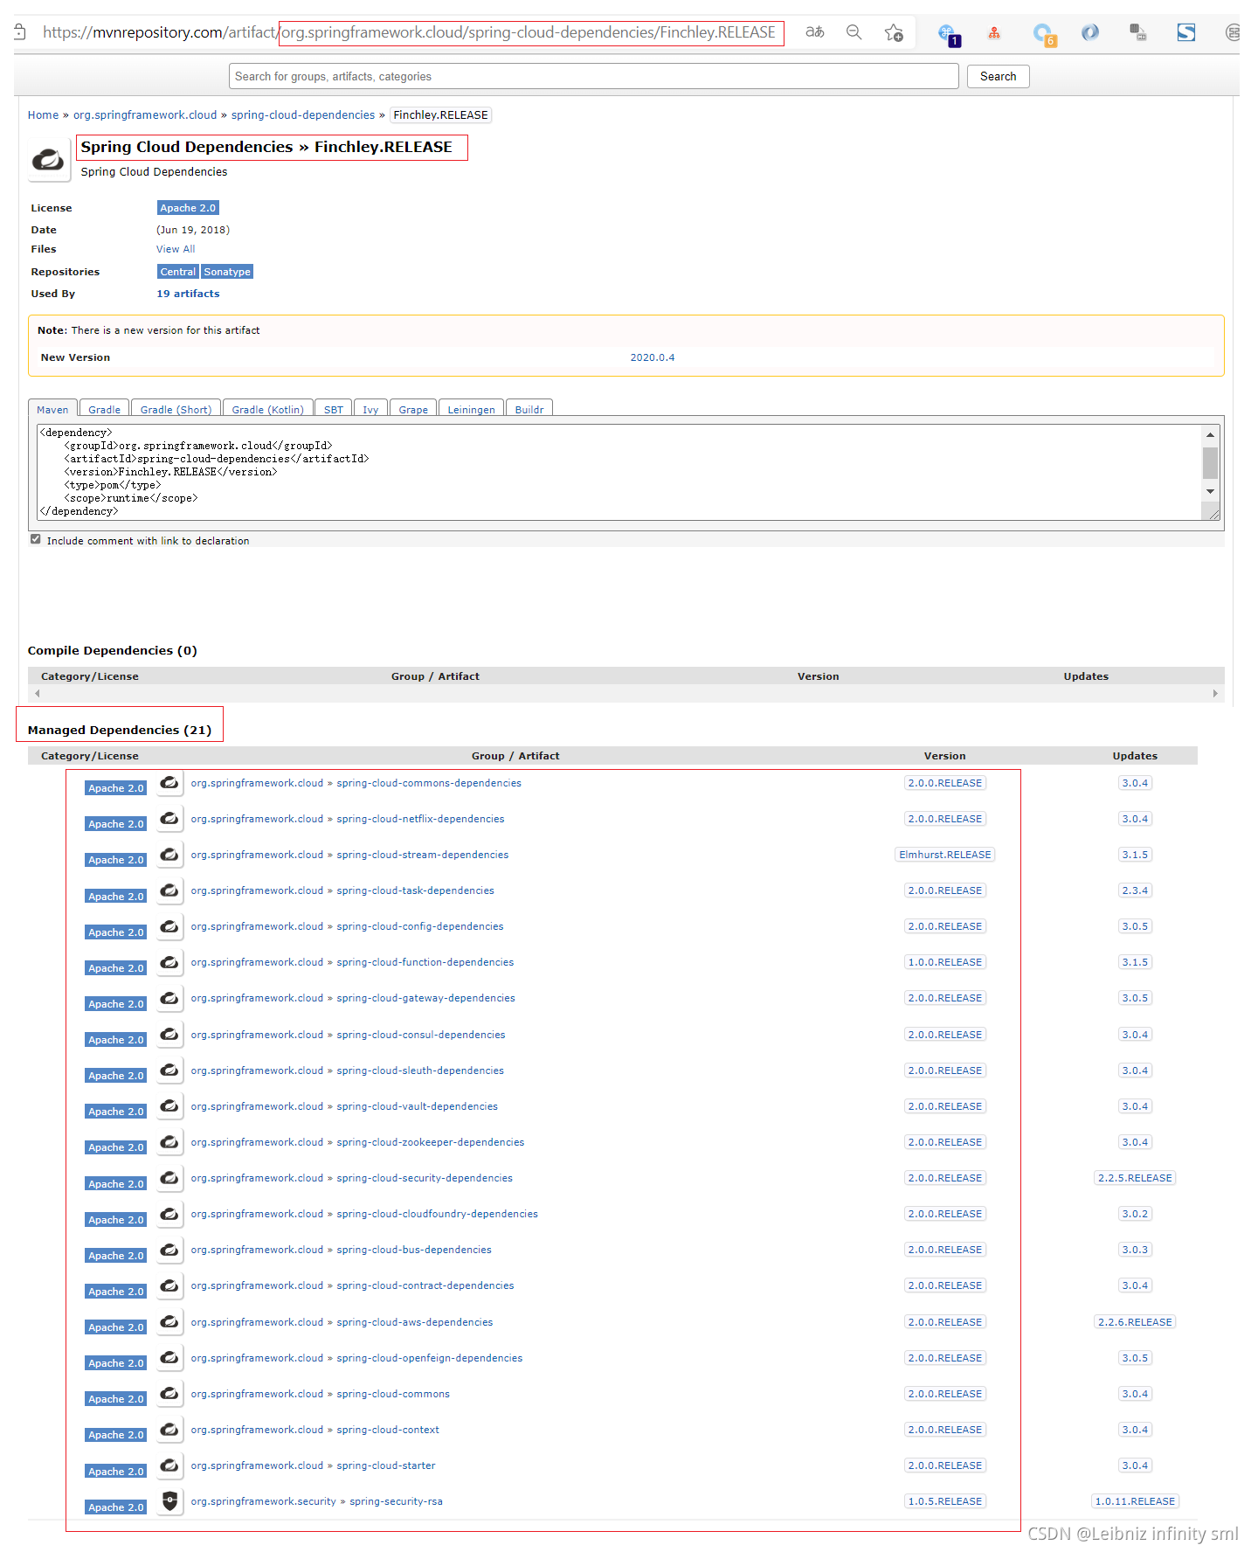Click logo icon beside spring-cloud-security-dependencies
This screenshot has height=1552, width=1251.
click(170, 1178)
